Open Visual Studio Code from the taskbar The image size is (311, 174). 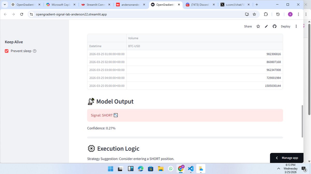(191, 169)
